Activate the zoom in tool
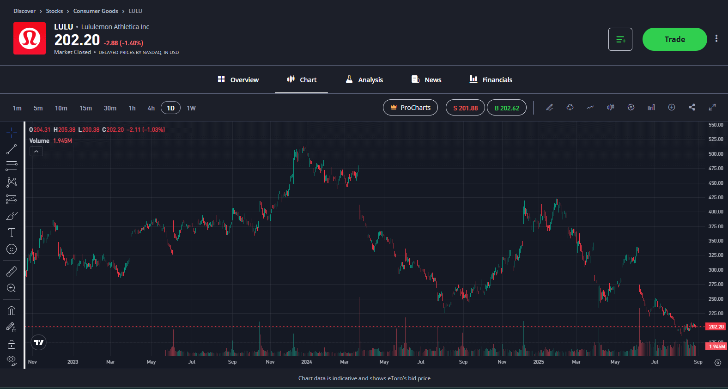Screen dimensions: 728x389 12,288
